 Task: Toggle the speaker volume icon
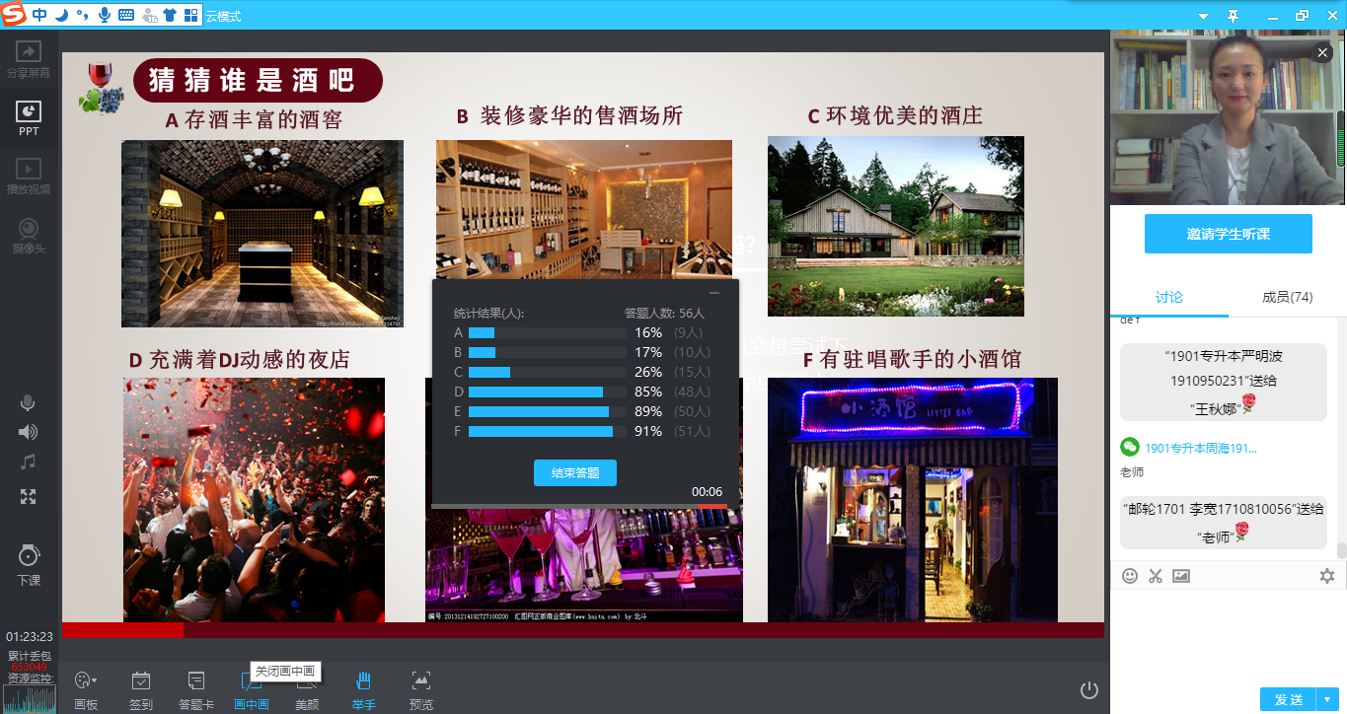tap(28, 432)
